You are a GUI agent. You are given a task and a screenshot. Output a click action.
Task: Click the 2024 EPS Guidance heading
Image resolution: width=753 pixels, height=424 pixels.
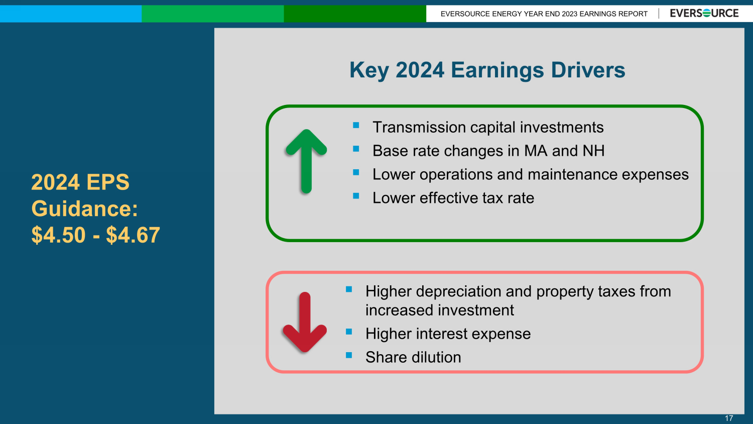[84, 195]
